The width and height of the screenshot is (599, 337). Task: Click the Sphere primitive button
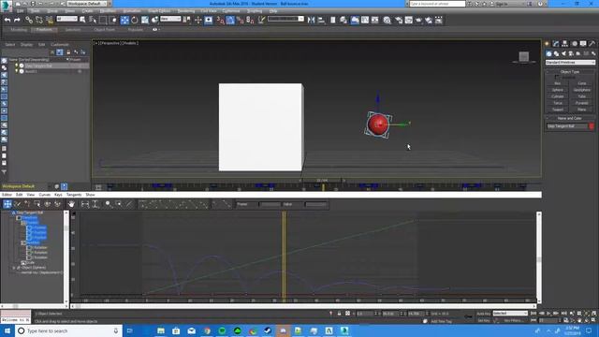coord(558,90)
